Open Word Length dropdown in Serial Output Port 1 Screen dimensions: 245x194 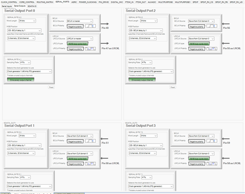click(27, 135)
